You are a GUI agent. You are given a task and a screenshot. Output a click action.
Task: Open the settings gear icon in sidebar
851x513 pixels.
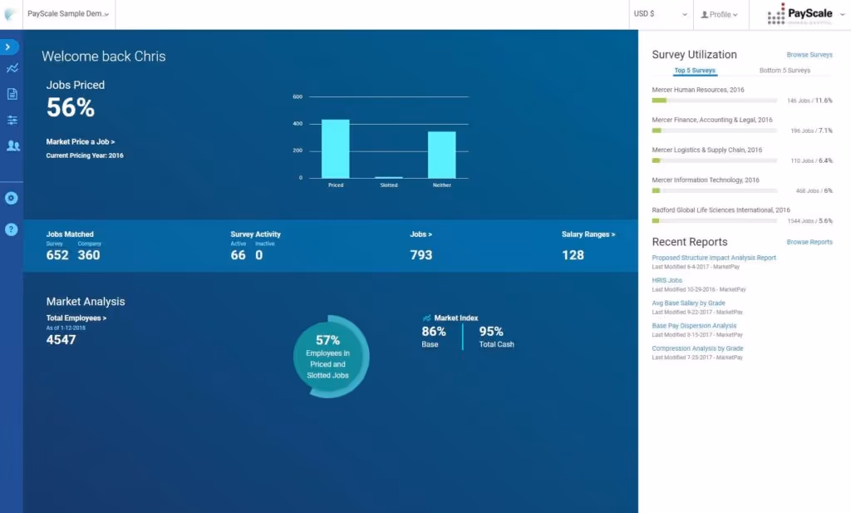pyautogui.click(x=11, y=198)
